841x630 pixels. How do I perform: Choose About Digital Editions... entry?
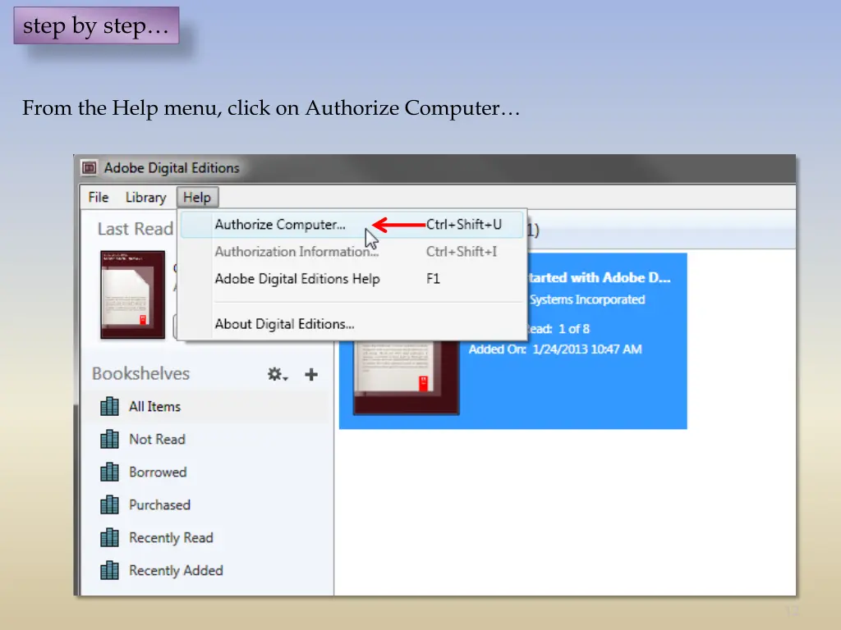tap(352, 324)
